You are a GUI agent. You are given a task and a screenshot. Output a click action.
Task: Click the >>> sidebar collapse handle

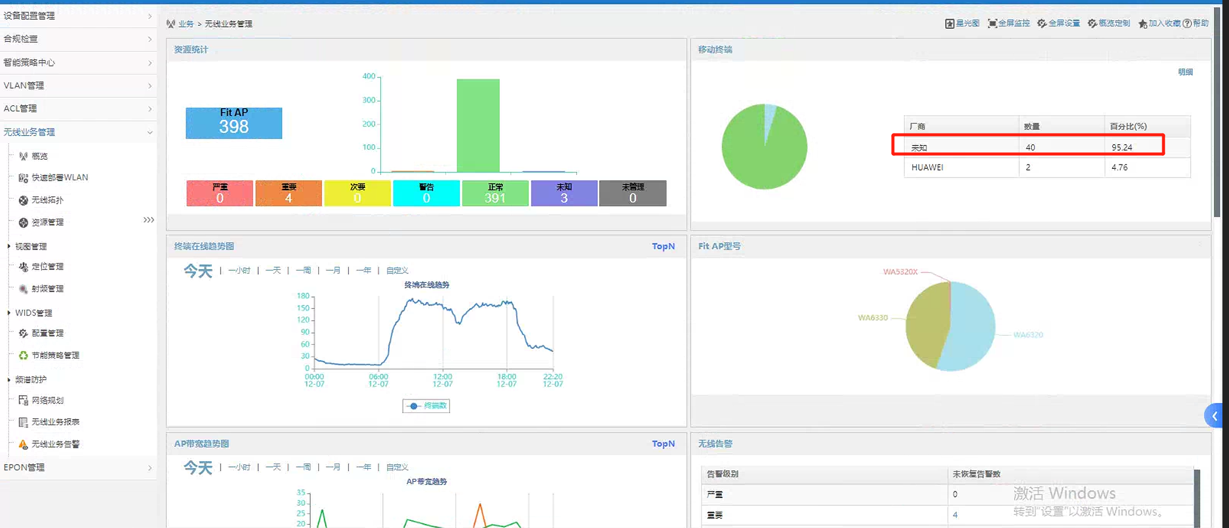point(149,219)
